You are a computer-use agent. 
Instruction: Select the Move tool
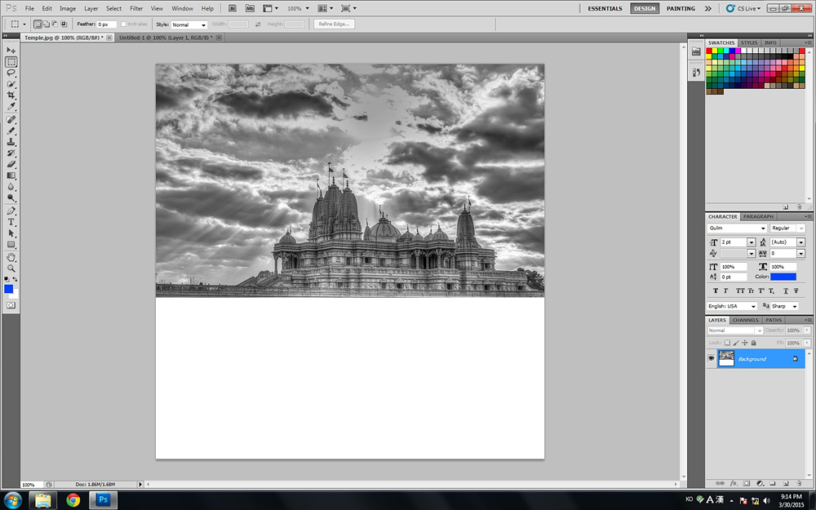pos(11,51)
